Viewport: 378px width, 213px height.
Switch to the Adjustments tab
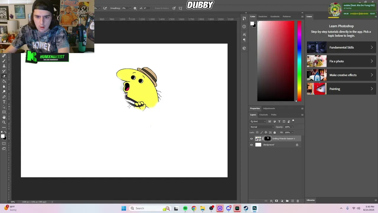tap(269, 108)
